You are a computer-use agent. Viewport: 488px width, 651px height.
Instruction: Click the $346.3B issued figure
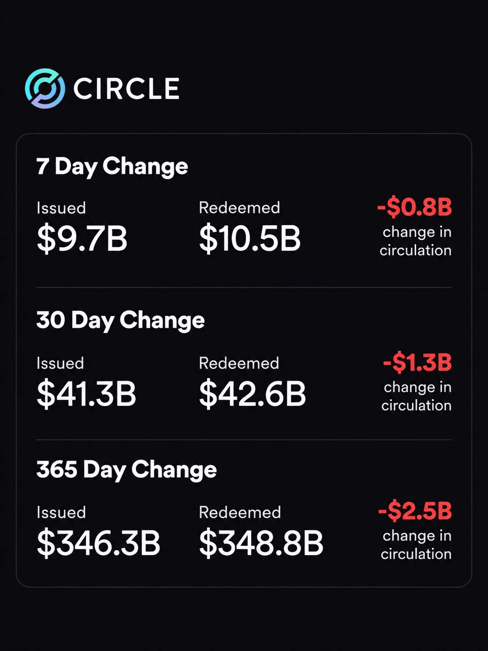[x=98, y=543]
